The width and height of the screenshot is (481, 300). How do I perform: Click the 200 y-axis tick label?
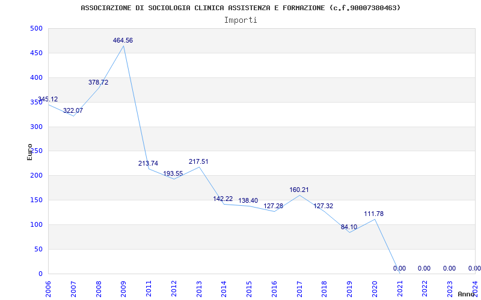(36, 176)
